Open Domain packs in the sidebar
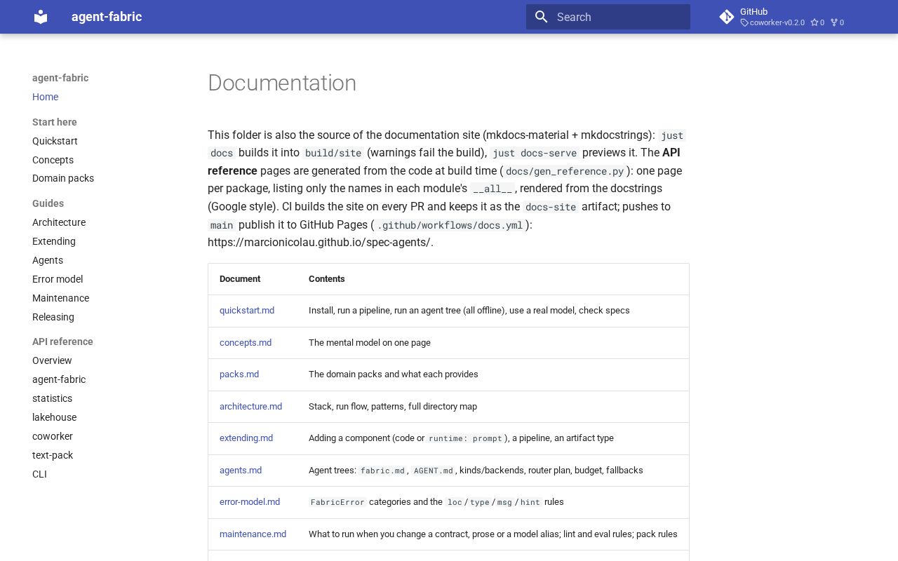Viewport: 898px width, 561px height. [63, 178]
